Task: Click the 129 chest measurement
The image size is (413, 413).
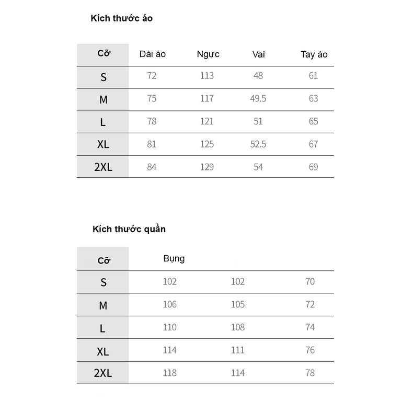Action: 207,167
